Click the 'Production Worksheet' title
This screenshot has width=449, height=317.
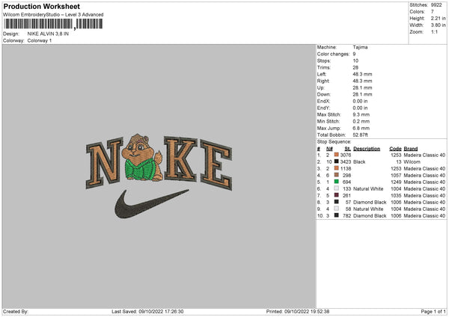(x=42, y=6)
